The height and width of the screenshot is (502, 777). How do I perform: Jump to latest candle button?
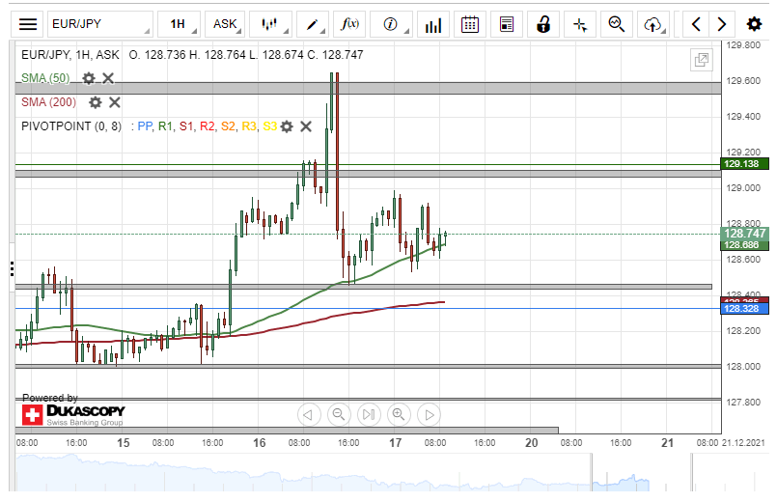coord(368,415)
